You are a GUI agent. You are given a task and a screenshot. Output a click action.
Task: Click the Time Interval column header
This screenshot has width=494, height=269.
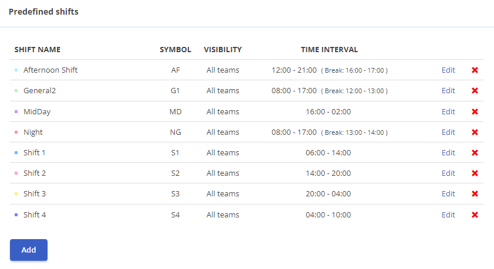pos(329,50)
